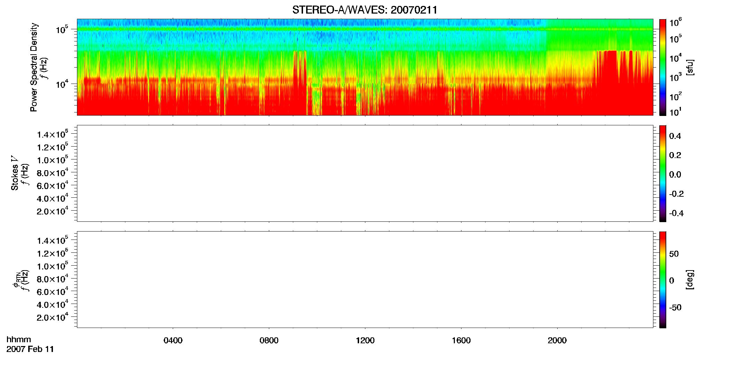Click the "-0.2" Stokes V colorbar label

click(x=676, y=194)
